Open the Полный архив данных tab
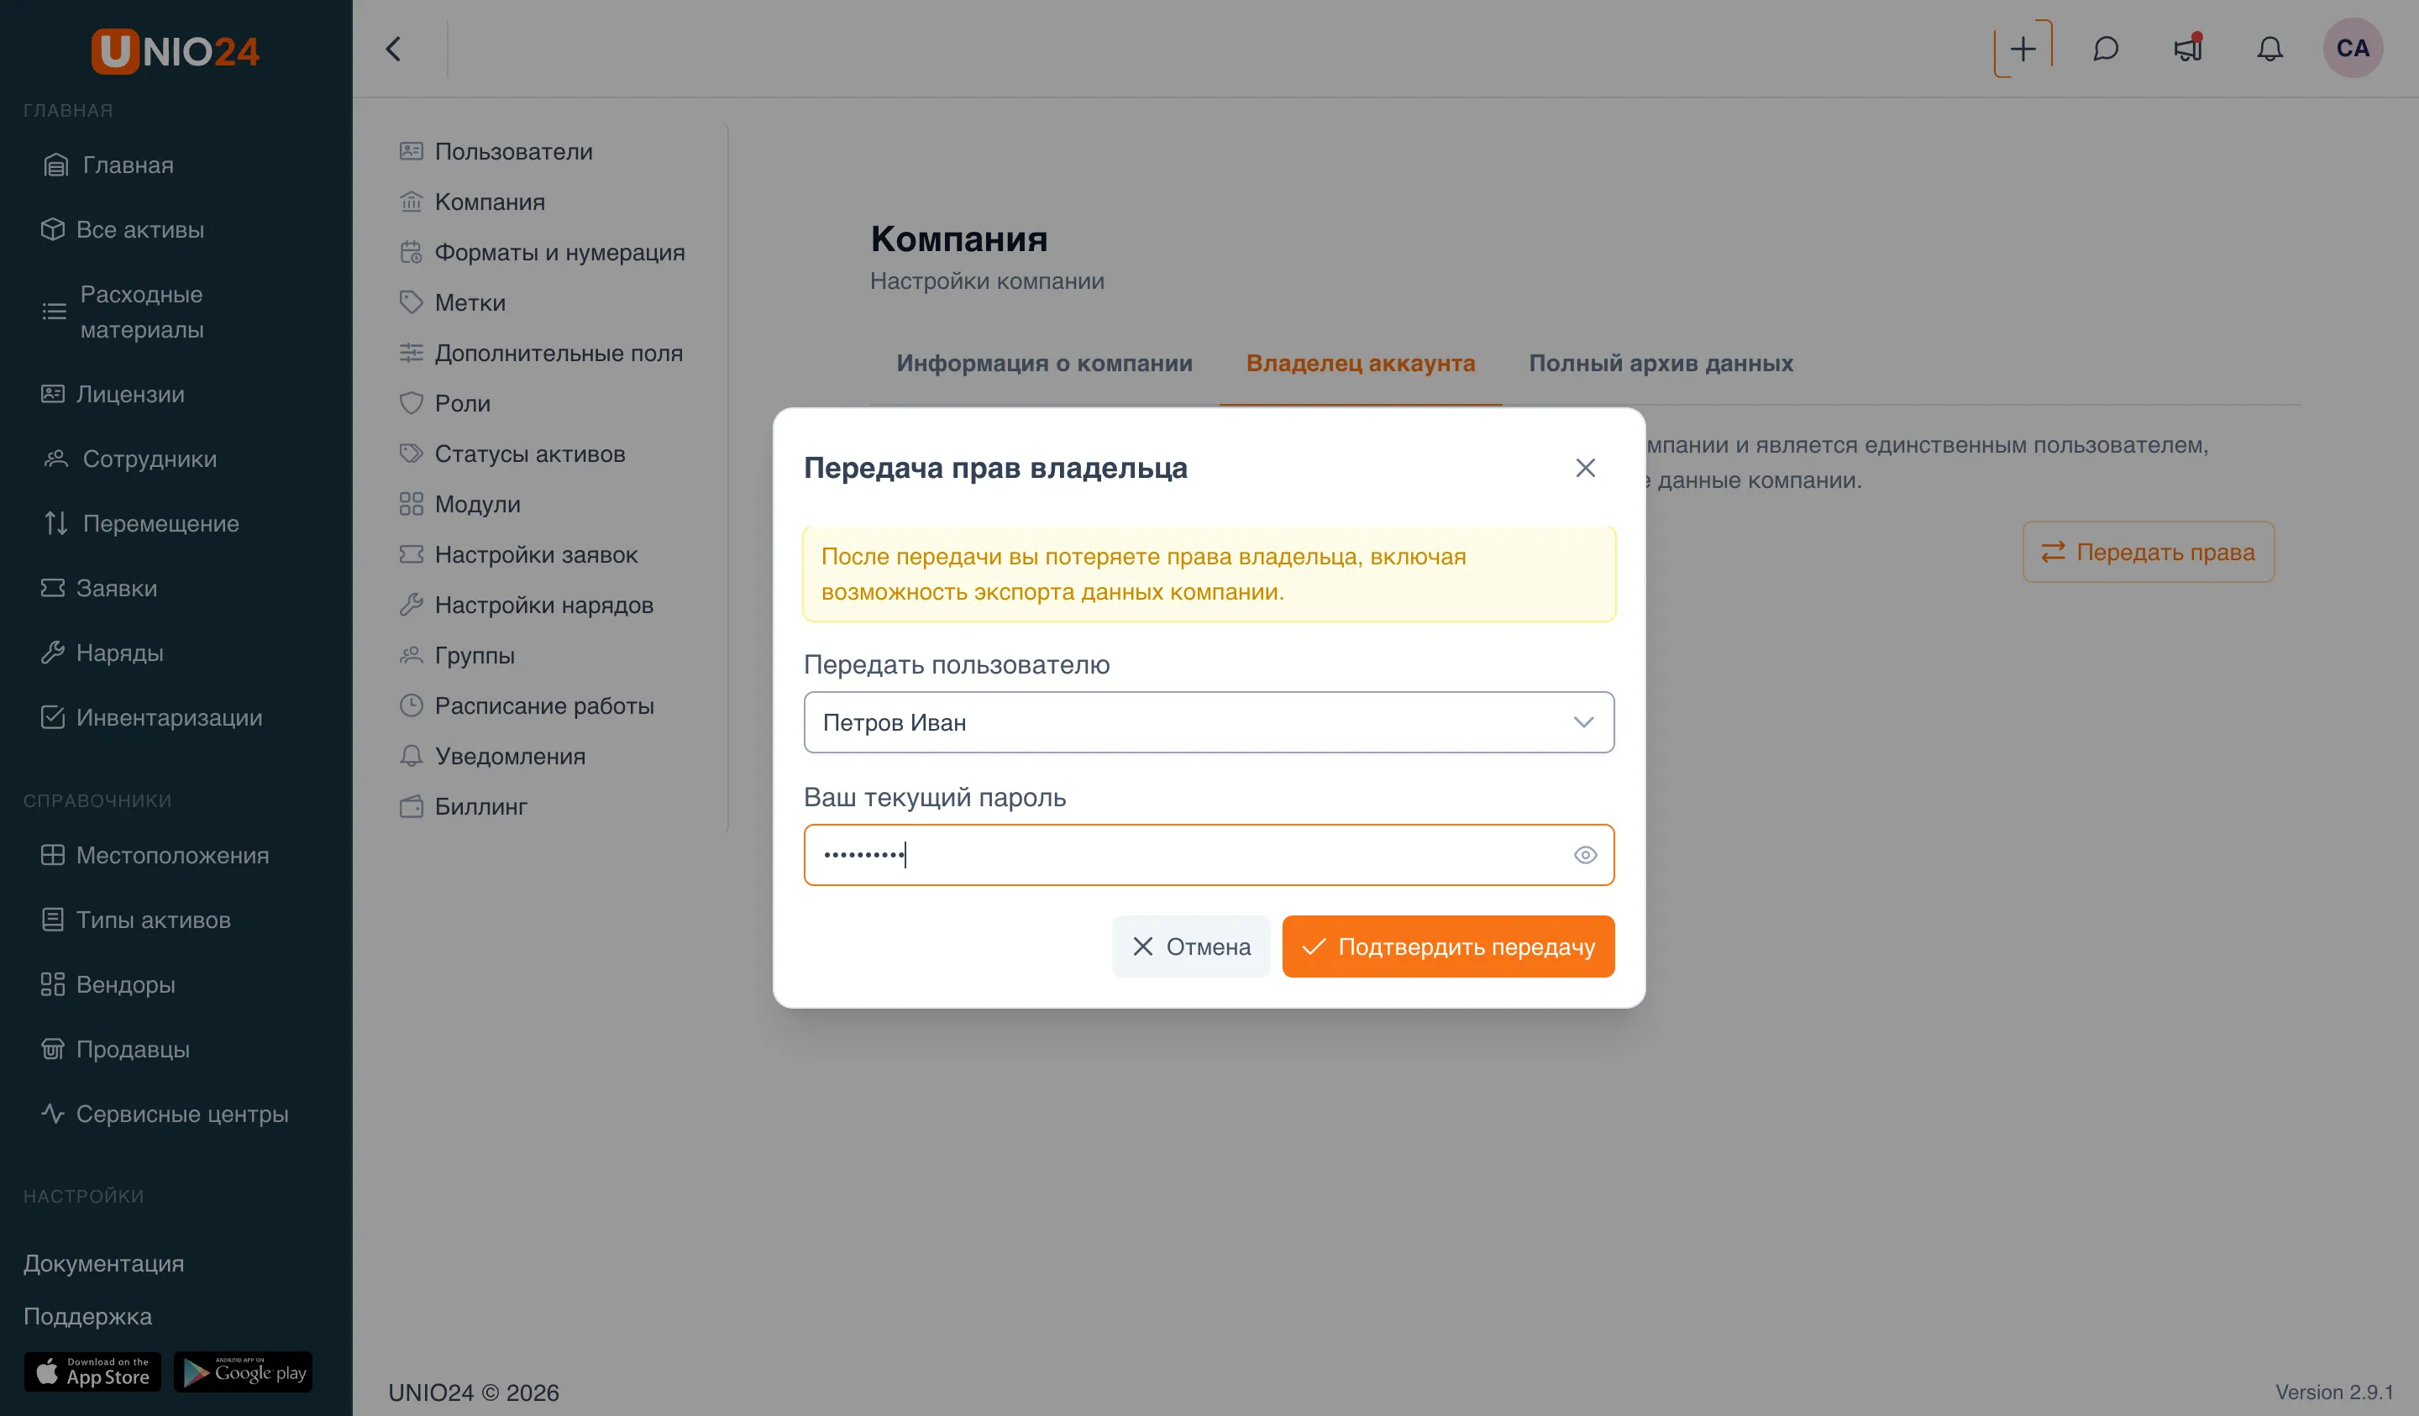 (1660, 363)
